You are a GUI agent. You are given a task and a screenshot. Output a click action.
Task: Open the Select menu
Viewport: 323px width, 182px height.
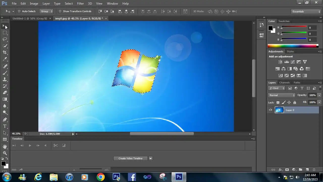click(x=69, y=4)
